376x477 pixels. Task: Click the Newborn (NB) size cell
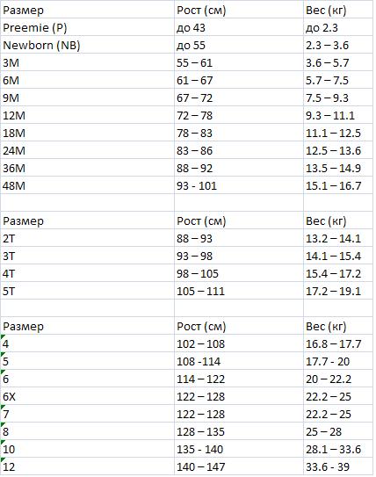click(87, 45)
